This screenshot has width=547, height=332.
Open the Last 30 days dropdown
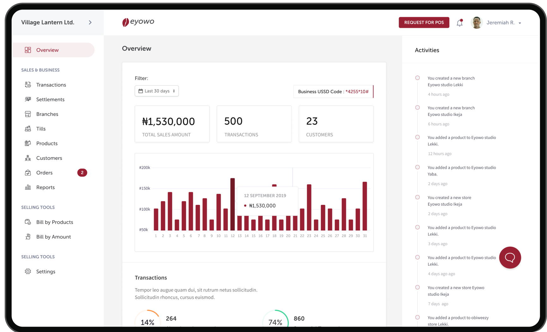tap(157, 91)
